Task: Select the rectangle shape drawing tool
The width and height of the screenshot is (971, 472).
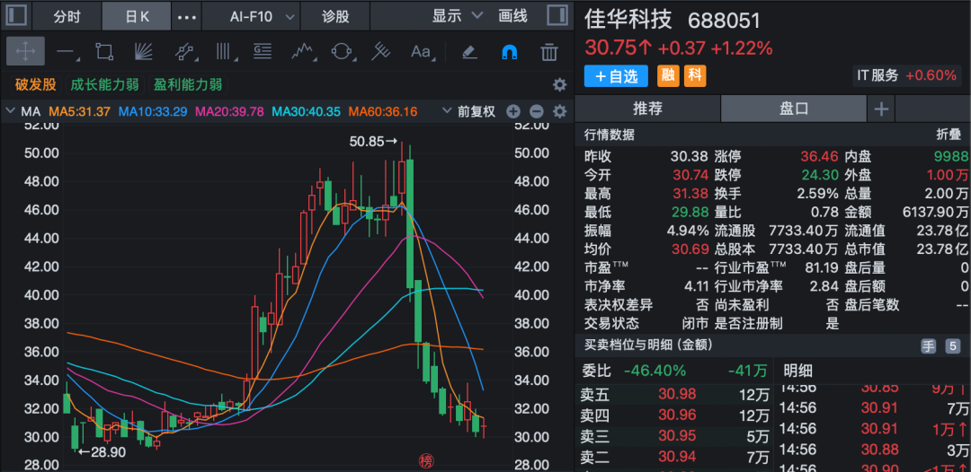Action: point(104,52)
